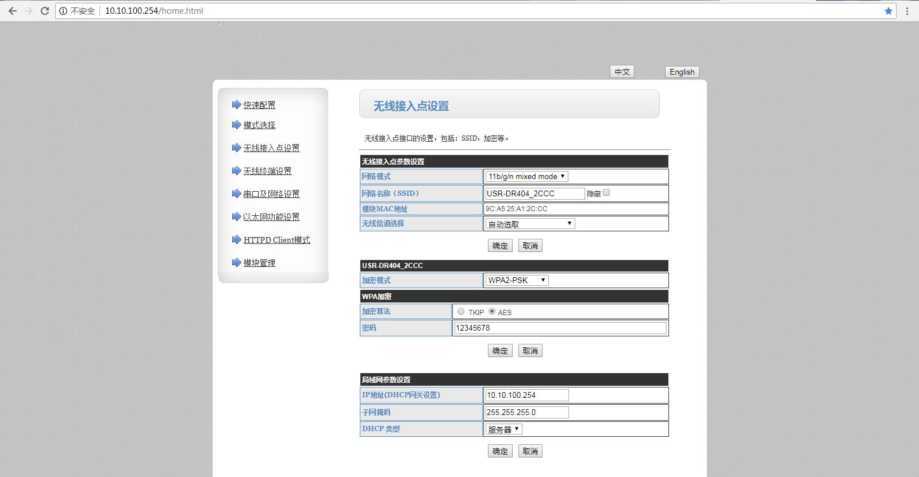Click the 密码 password input field
The width and height of the screenshot is (919, 477).
pos(560,328)
